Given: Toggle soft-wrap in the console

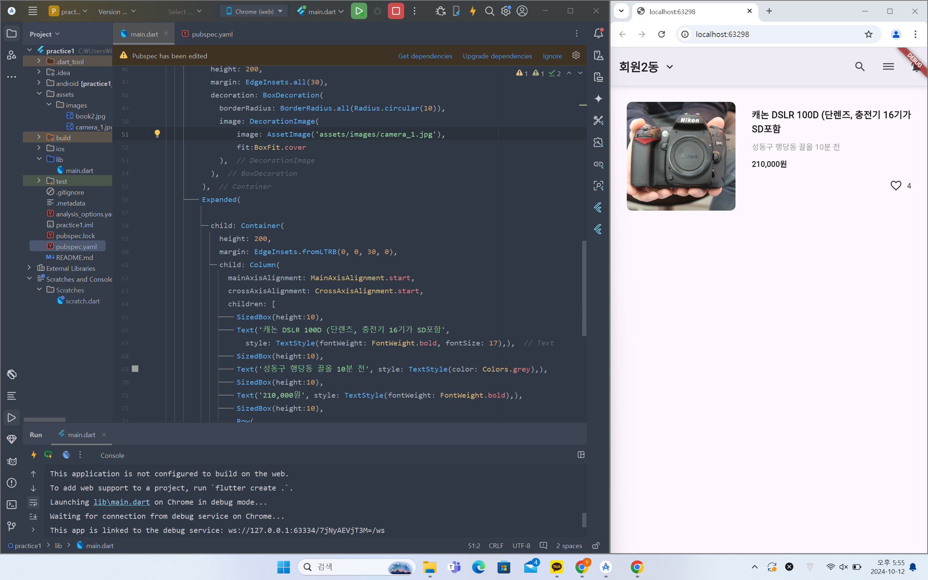Looking at the screenshot, I should [x=33, y=502].
